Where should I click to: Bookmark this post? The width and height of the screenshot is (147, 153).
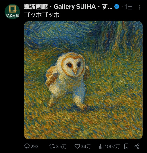tap(127, 146)
